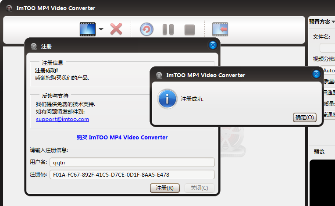Click the 文件名 input field in right panel
335x206 pixels.
(328, 48)
